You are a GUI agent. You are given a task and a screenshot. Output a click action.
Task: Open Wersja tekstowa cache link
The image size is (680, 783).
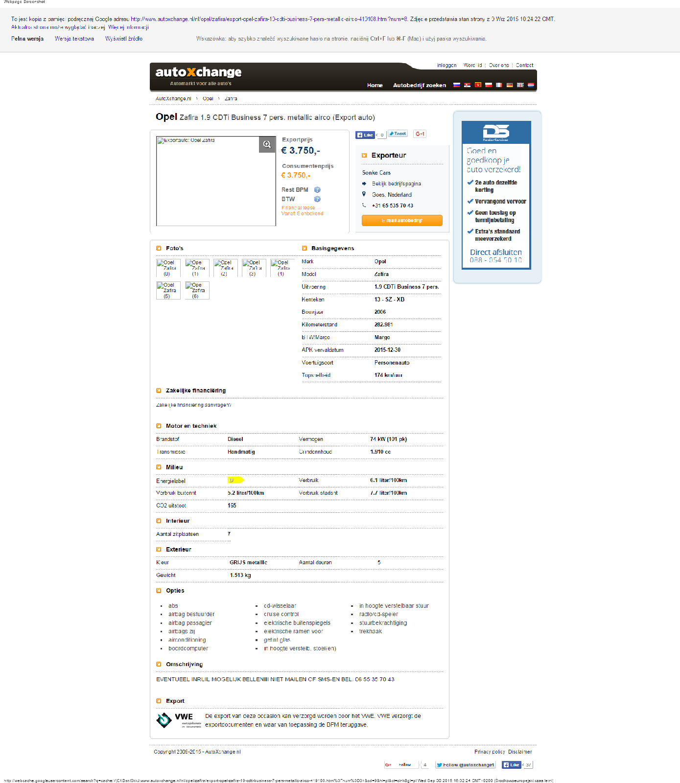point(74,39)
